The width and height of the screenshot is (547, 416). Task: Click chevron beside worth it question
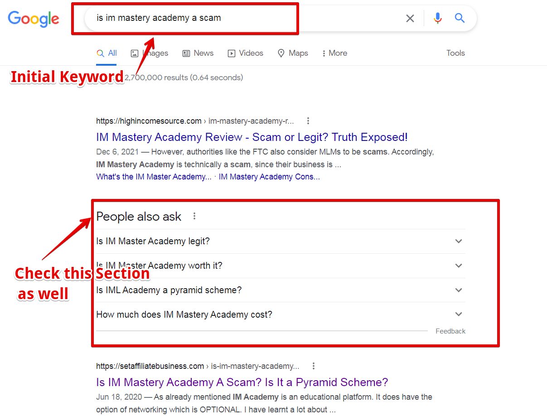(x=459, y=266)
